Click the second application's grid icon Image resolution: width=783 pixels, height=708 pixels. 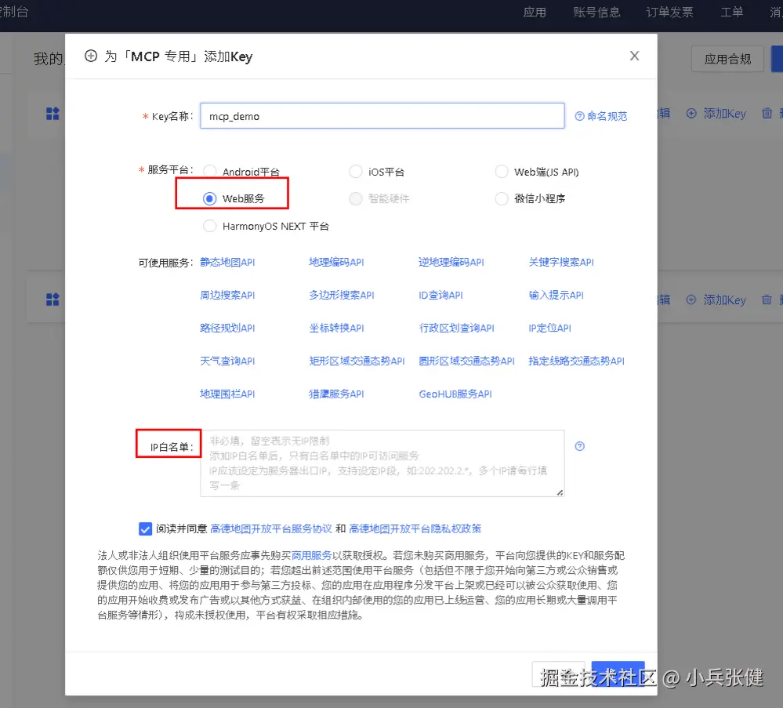pyautogui.click(x=53, y=300)
